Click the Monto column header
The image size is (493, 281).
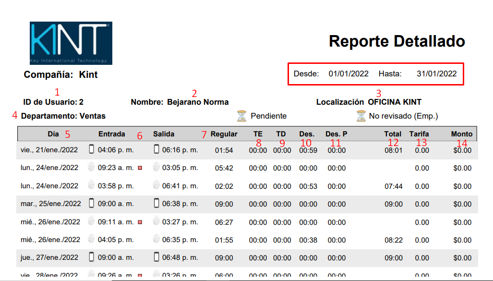coord(461,134)
